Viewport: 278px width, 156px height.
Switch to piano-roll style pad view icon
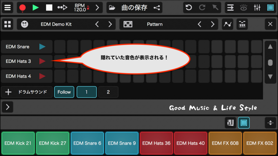tap(230, 123)
